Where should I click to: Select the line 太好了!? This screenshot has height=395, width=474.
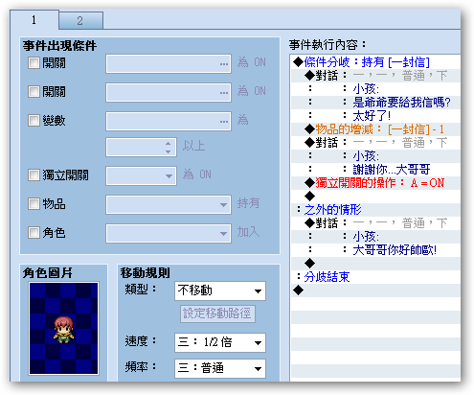[375, 116]
